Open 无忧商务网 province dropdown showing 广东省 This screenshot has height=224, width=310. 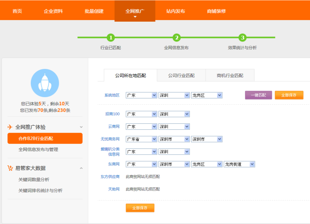click(141, 139)
